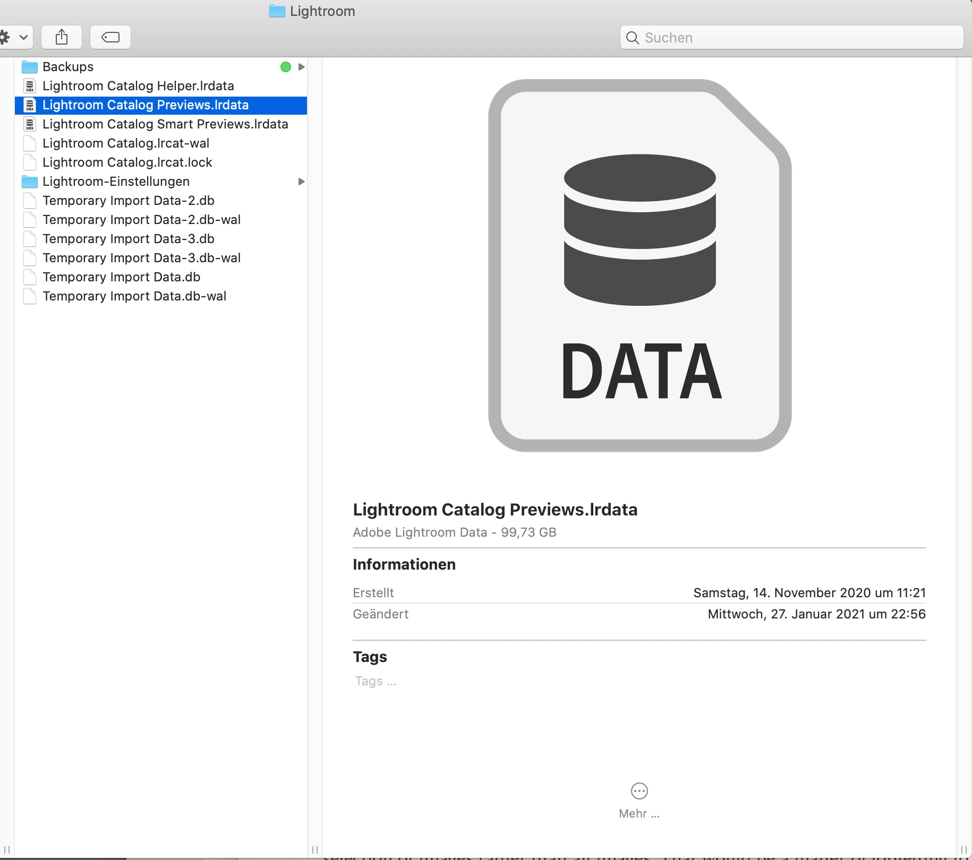
Task: Click the file icon of Temporary Import Data-2.db-wal
Action: (x=30, y=220)
